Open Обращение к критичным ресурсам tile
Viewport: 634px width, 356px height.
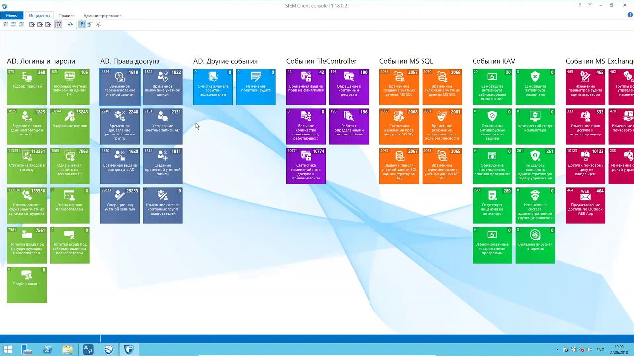click(349, 87)
